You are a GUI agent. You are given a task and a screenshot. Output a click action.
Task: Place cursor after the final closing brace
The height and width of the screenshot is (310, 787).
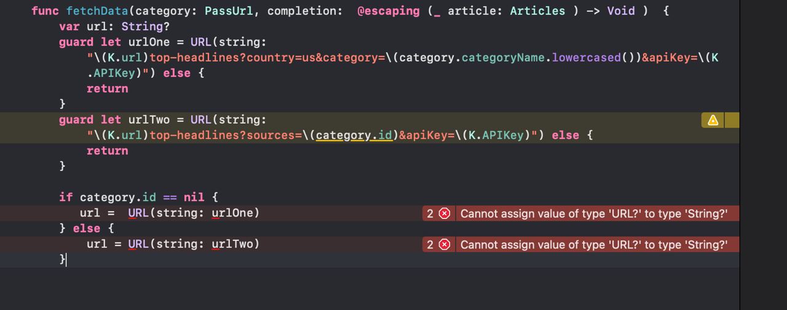click(x=66, y=260)
